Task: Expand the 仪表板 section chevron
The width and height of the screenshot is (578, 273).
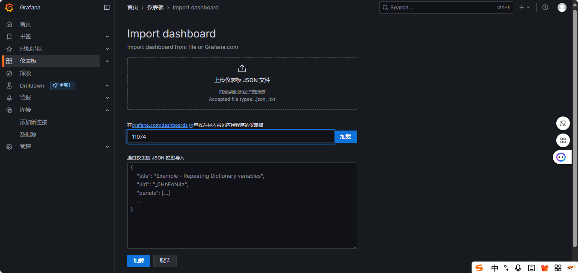Action: pos(107,61)
